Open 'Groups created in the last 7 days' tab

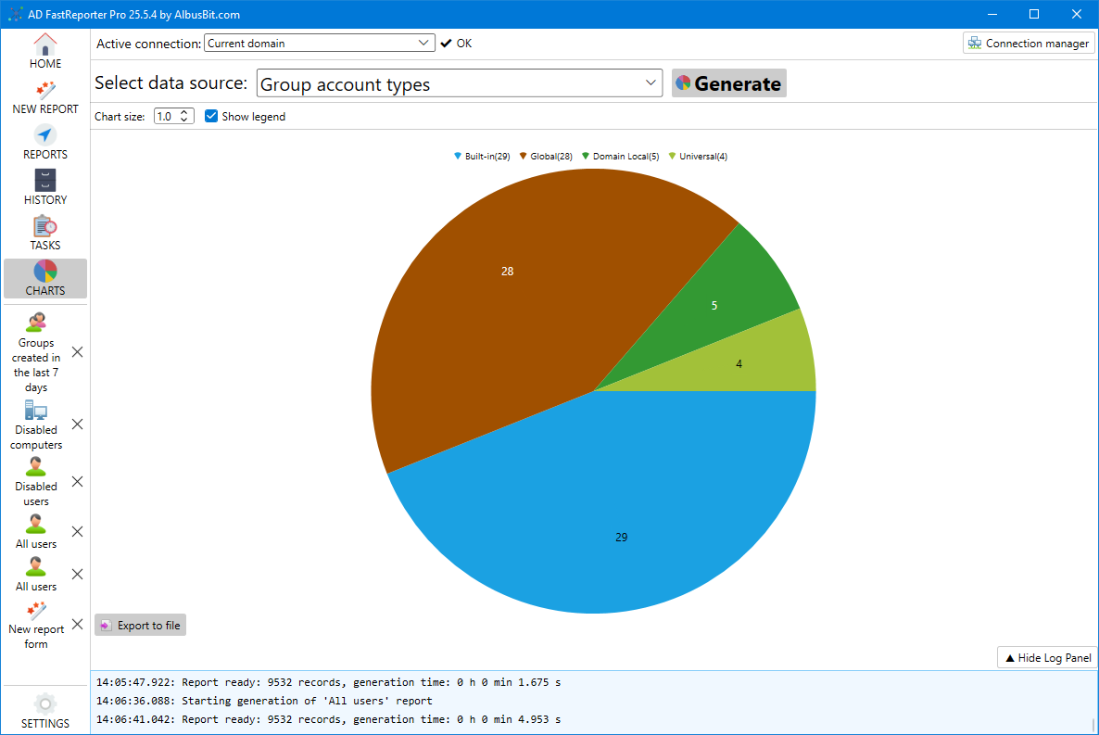tap(36, 353)
